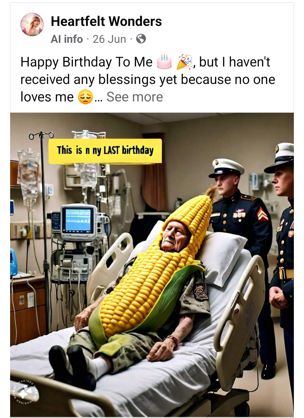304x418 pixels.
Task: Click the public globe audience icon
Action: (x=141, y=39)
